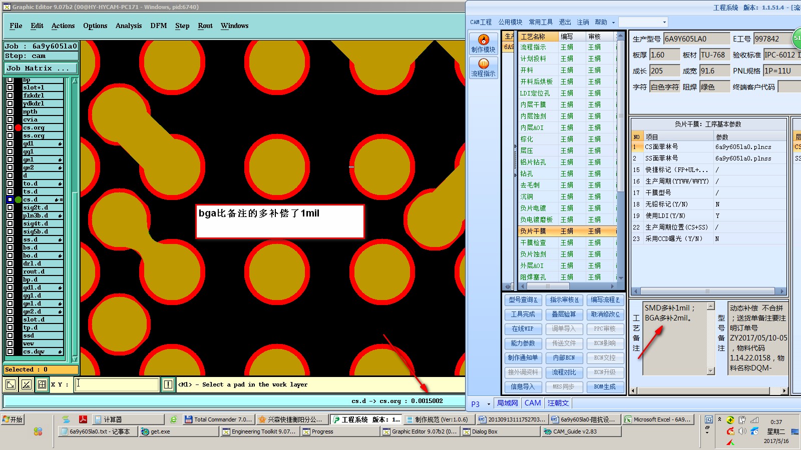This screenshot has width=801, height=450.
Task: Toggle checkbox for gm2.d layer
Action: (10, 311)
